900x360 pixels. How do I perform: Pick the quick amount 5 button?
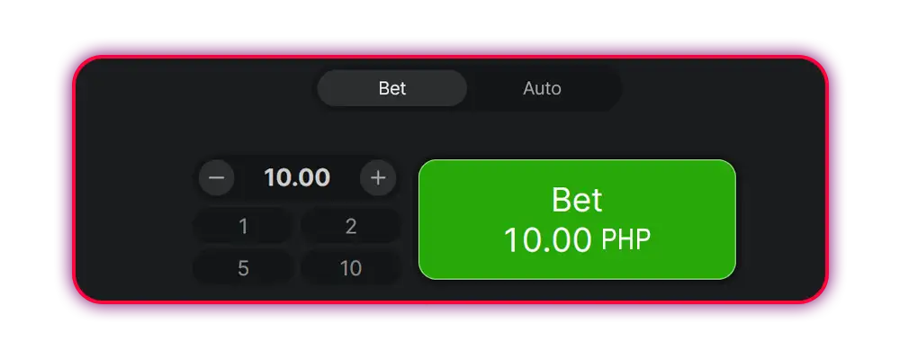click(x=243, y=267)
